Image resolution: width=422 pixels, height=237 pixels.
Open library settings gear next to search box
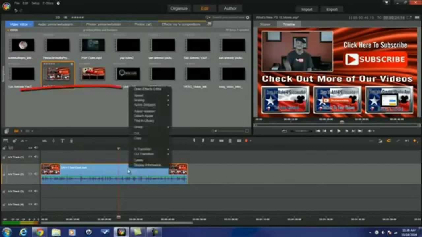coord(248,17)
